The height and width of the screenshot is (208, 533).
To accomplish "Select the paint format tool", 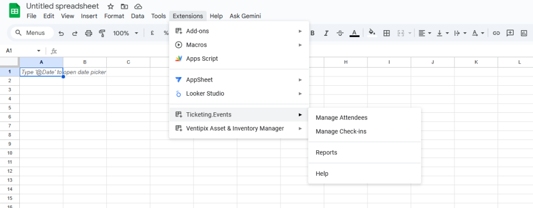I will (x=102, y=33).
